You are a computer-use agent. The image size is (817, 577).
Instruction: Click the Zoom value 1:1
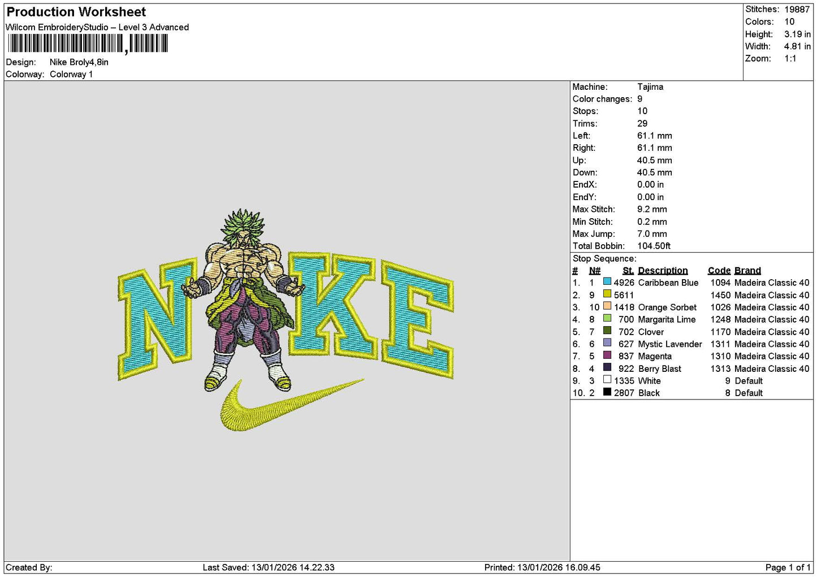(790, 59)
